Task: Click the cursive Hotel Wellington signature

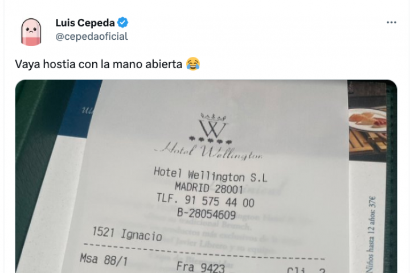Action: pos(209,151)
